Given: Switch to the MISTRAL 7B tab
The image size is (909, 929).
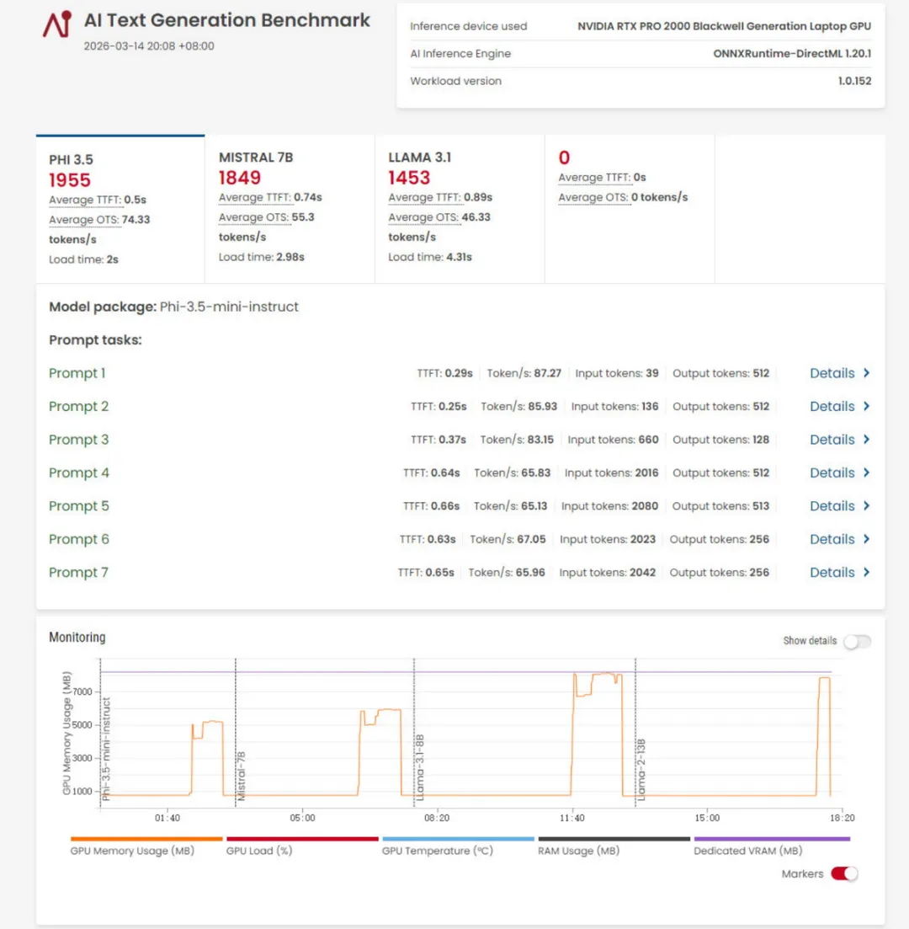Looking at the screenshot, I should click(x=290, y=209).
